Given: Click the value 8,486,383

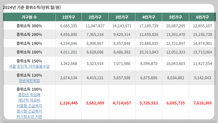Looking at the screenshot, I should 122,52.
